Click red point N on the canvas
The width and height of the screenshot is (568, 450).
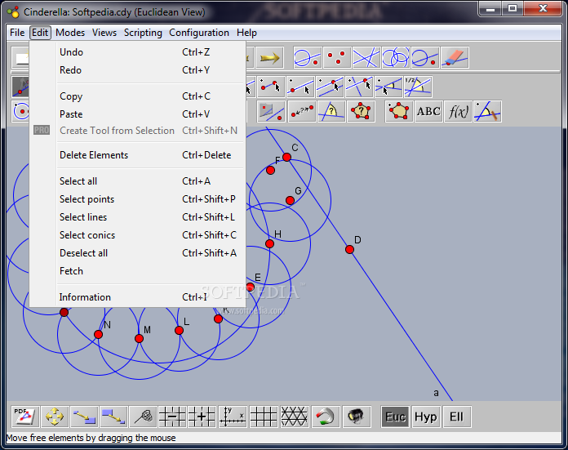98,334
